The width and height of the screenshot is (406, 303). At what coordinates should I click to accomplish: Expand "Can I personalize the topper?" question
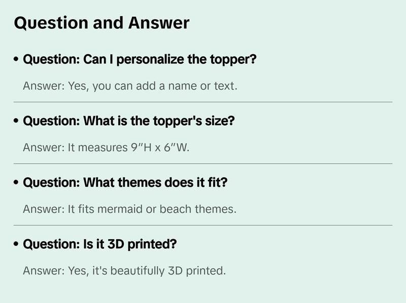click(x=140, y=60)
